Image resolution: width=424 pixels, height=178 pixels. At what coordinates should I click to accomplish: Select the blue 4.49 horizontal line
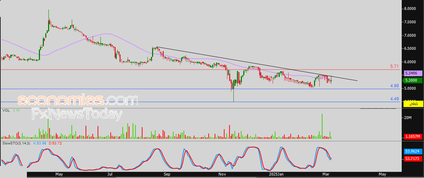tap(200, 102)
